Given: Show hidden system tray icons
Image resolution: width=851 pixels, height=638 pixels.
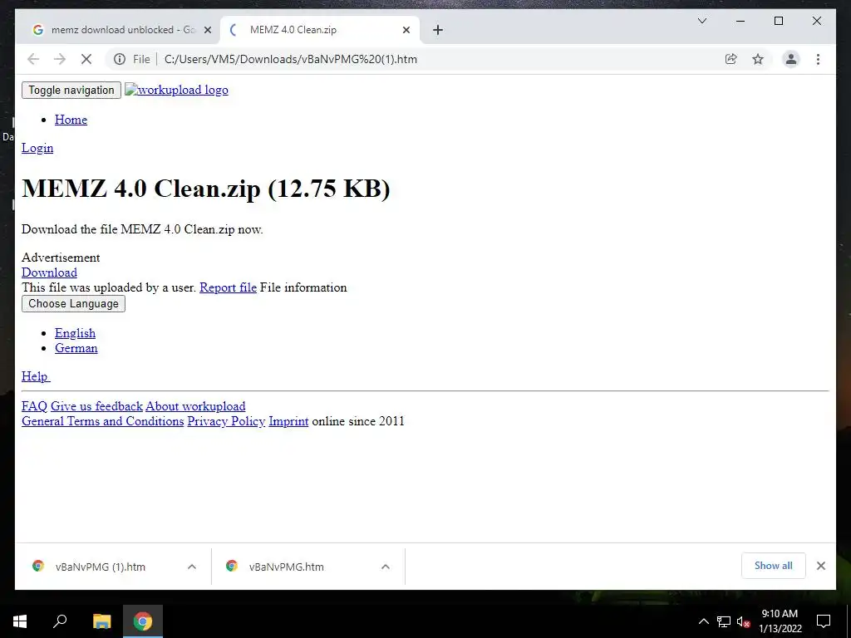Looking at the screenshot, I should coord(703,621).
